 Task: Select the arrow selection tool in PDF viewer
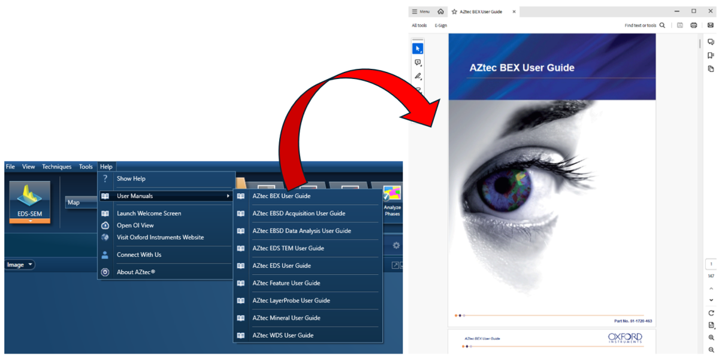(x=418, y=48)
